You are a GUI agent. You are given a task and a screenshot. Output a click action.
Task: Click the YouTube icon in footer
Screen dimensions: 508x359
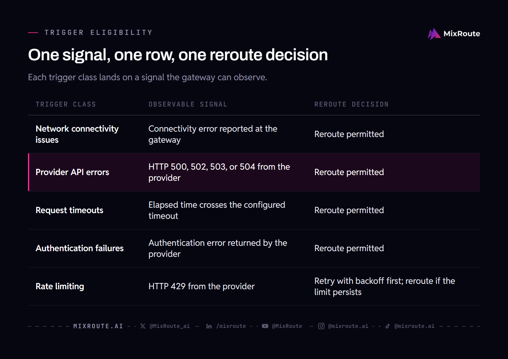click(265, 326)
